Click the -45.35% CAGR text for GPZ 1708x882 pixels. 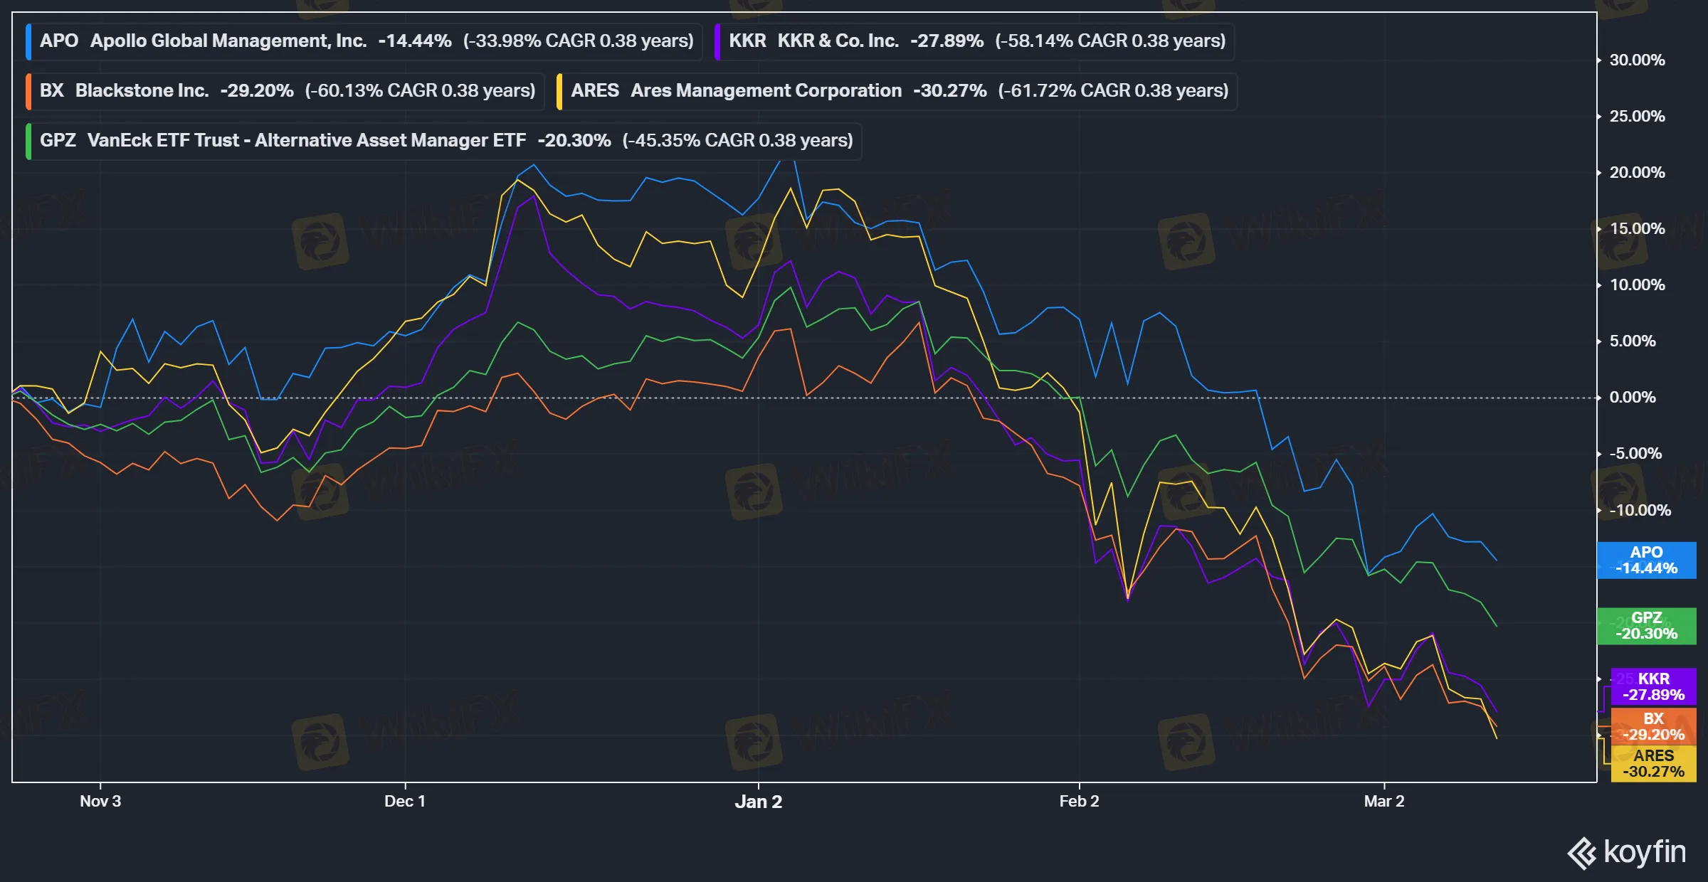tap(737, 141)
